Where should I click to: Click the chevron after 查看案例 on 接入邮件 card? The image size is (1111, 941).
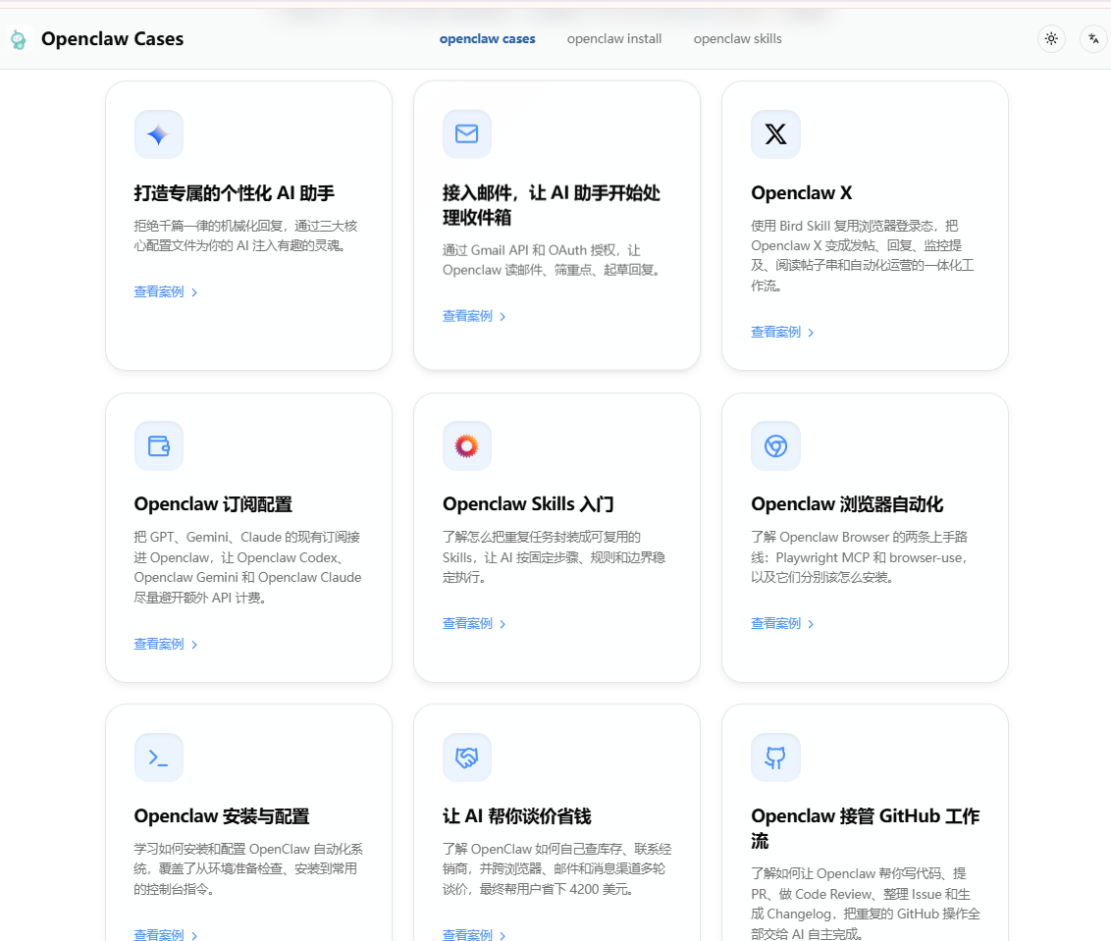coord(503,317)
